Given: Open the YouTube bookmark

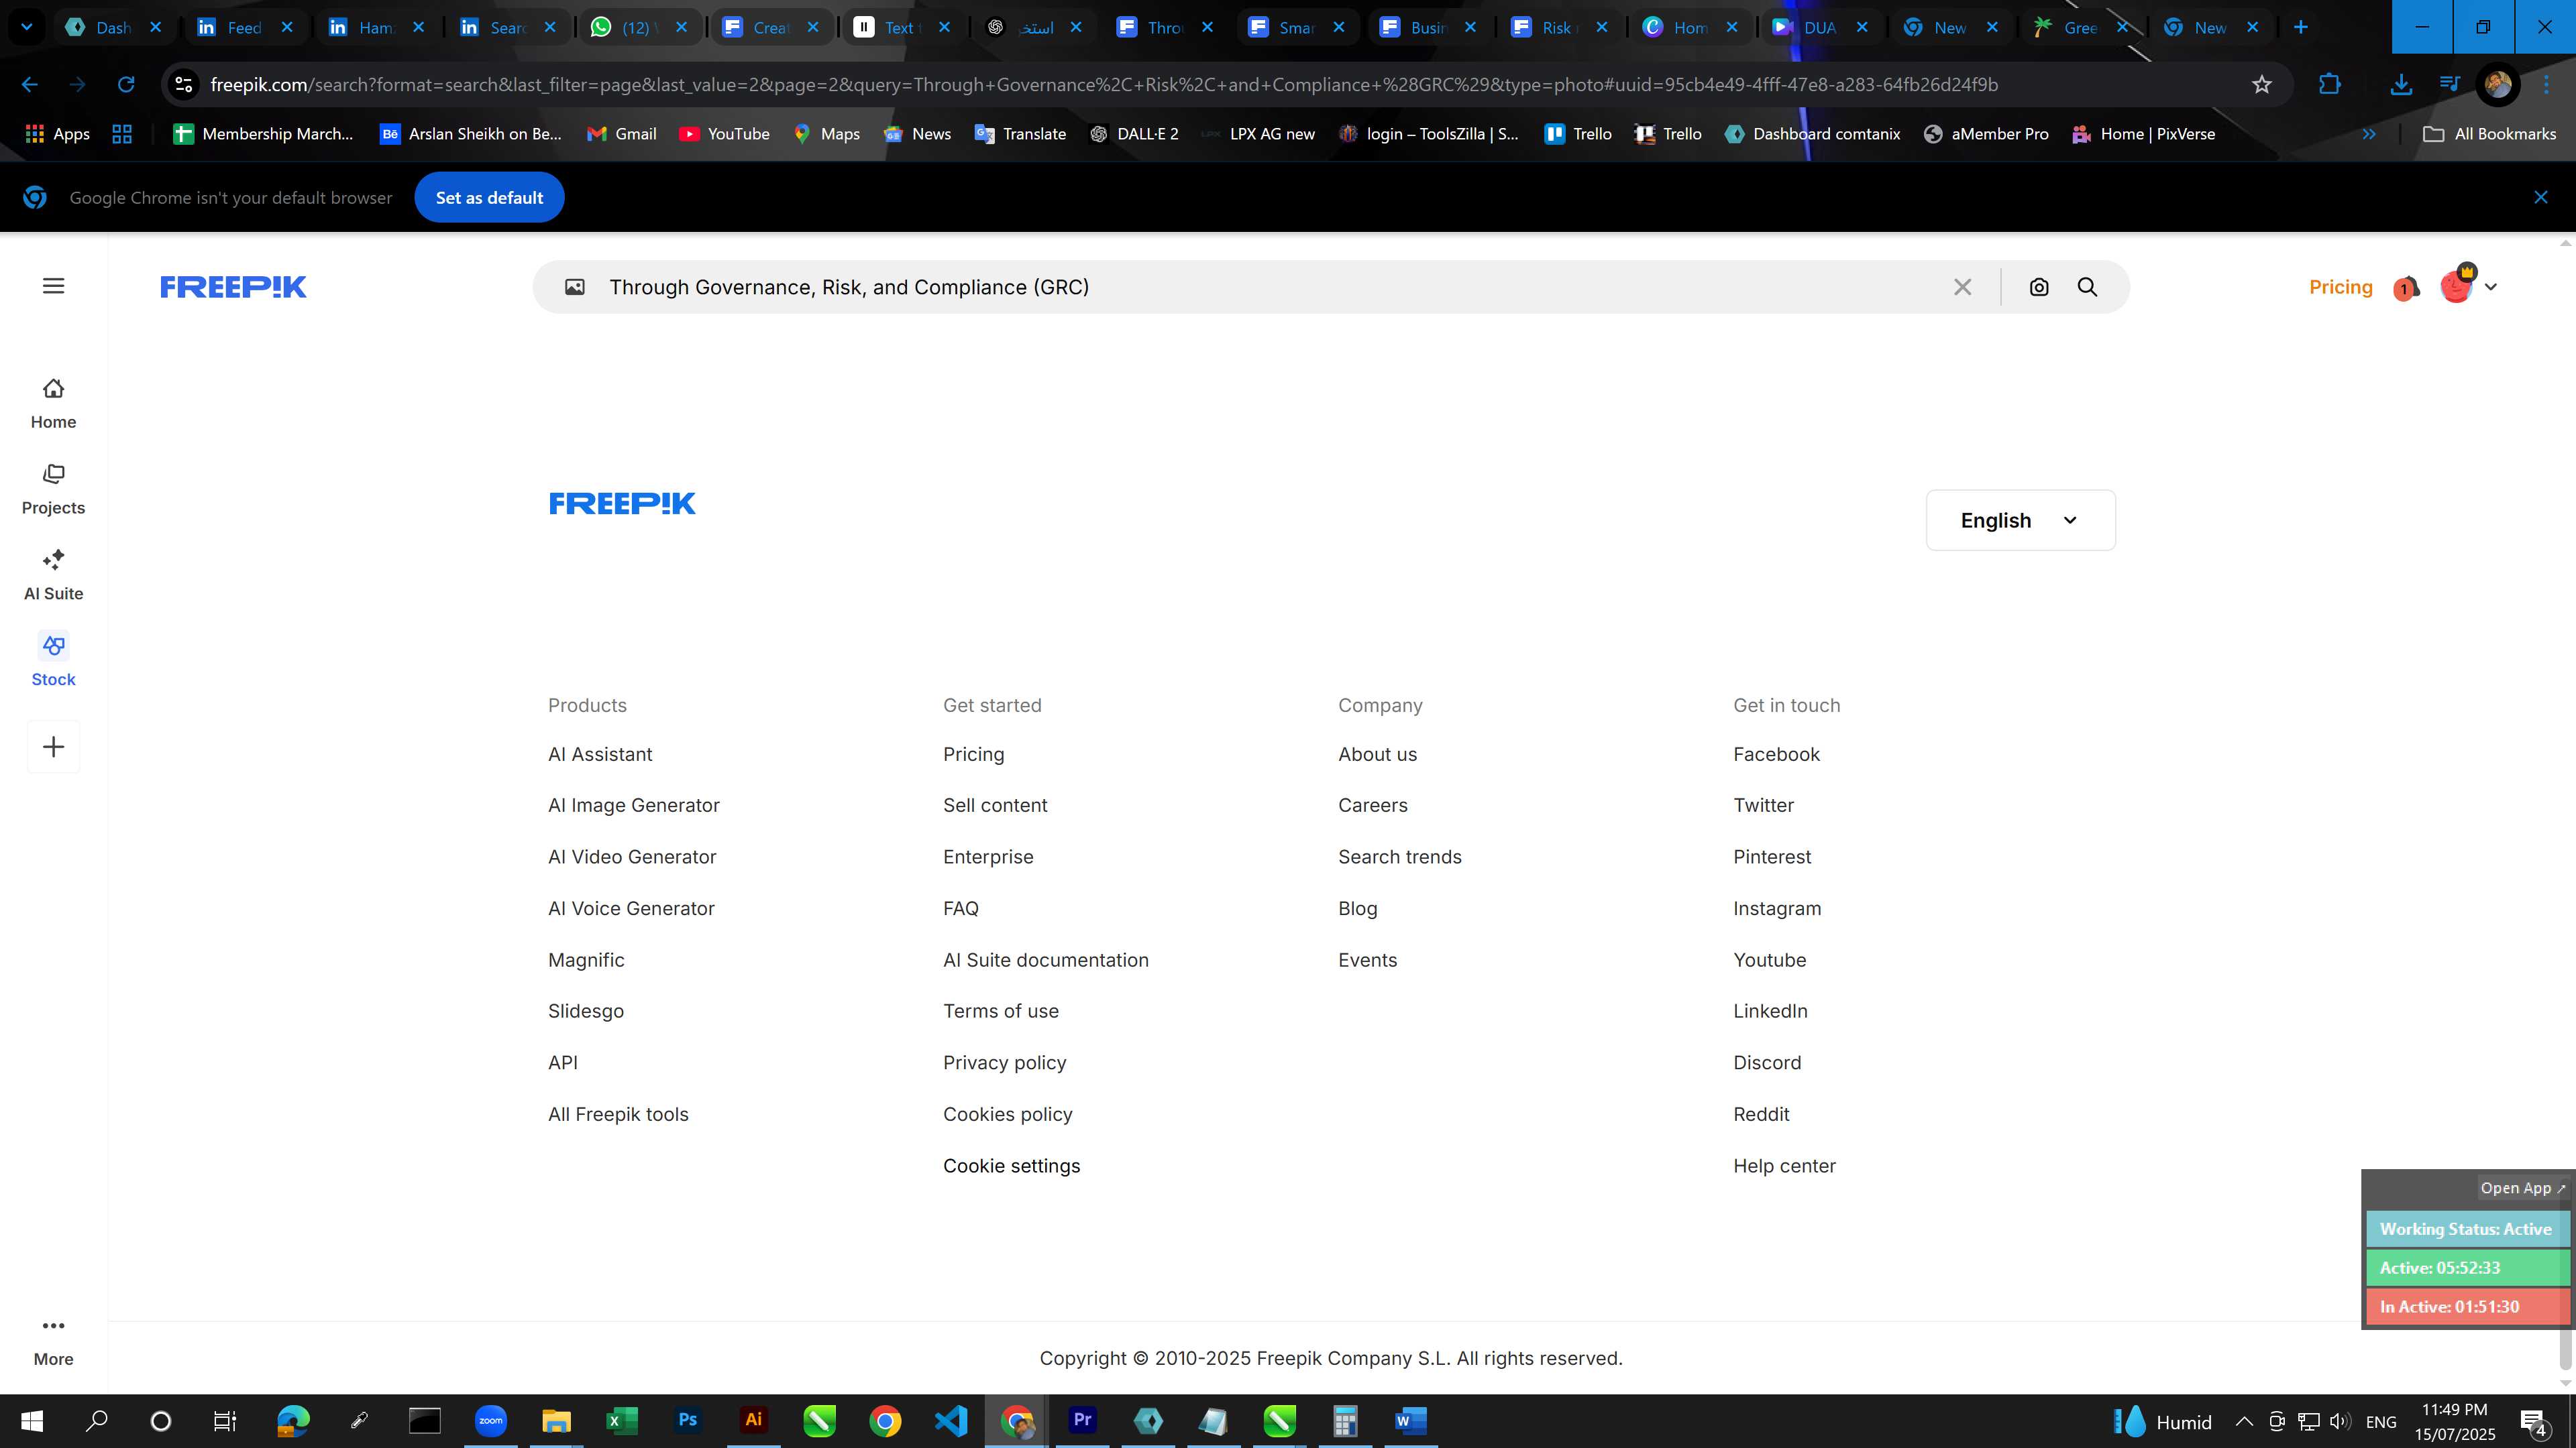Looking at the screenshot, I should tap(724, 134).
